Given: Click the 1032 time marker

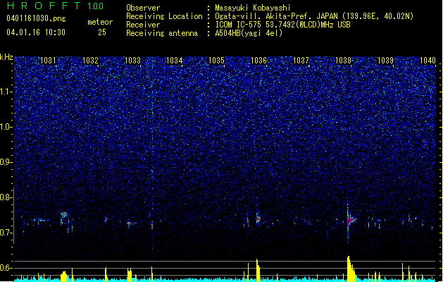Looking at the screenshot, I should [x=90, y=60].
